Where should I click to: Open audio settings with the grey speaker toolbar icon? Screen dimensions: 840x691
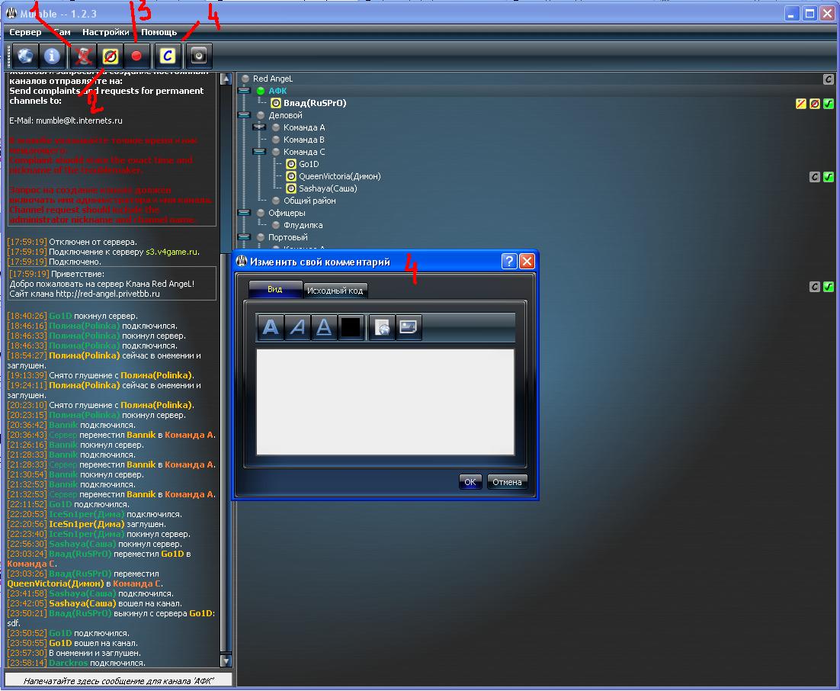[x=198, y=56]
